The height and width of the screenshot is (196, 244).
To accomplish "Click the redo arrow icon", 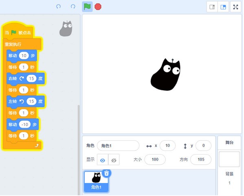I will [73, 7].
